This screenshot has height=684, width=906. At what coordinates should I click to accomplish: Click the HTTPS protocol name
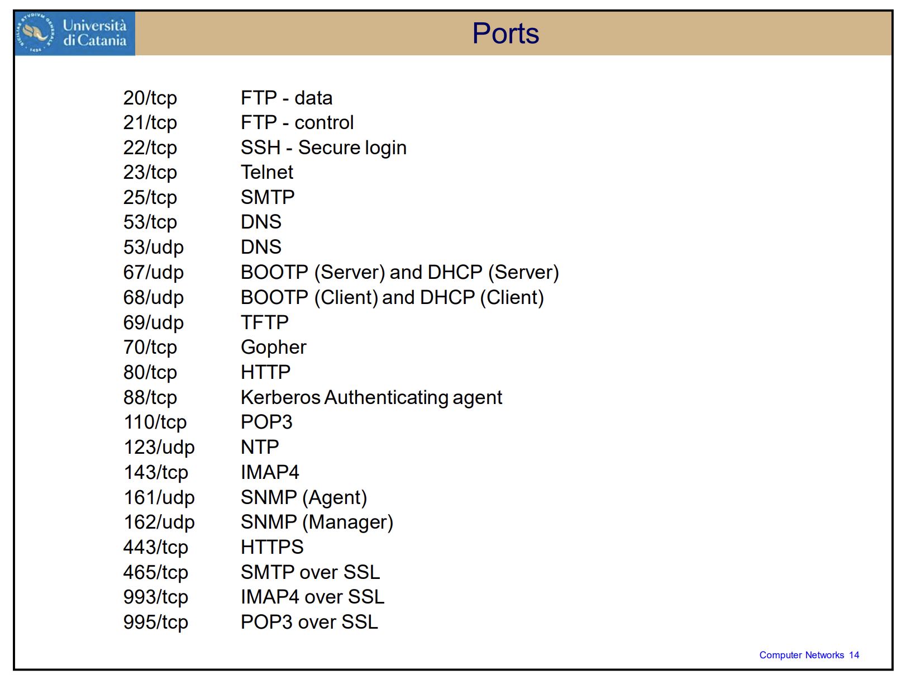(x=271, y=547)
